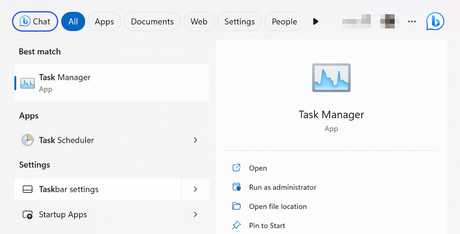Expand the Task Scheduler result chevron
This screenshot has height=234, width=460.
(195, 140)
